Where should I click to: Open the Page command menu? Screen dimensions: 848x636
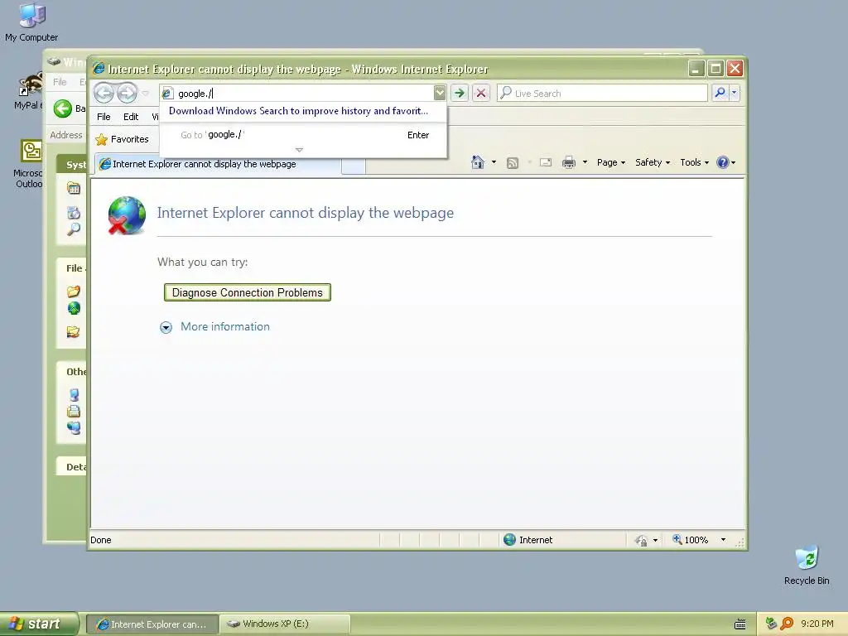pos(611,162)
